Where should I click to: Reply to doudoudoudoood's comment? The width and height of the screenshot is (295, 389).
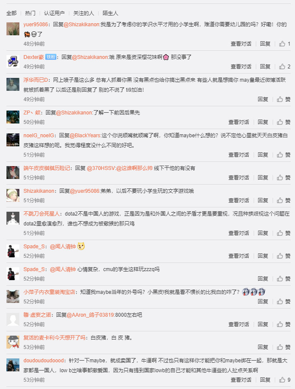coord(265,380)
